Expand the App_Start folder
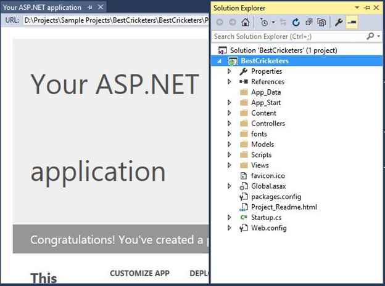This screenshot has width=385, height=286. point(229,102)
